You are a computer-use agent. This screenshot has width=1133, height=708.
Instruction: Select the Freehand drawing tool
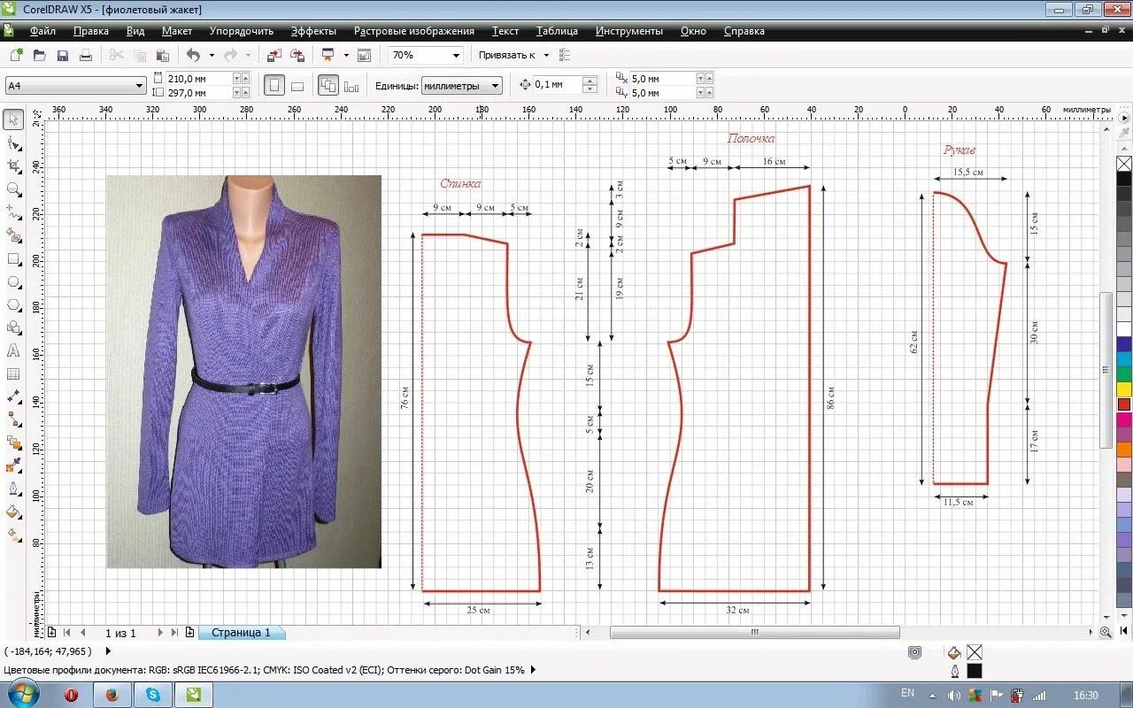pos(13,212)
